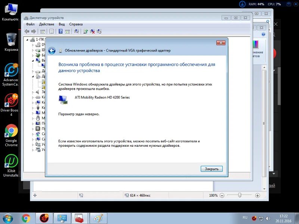Click Paint zoom out minus button

tap(222, 195)
